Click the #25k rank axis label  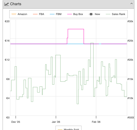(130, 41)
